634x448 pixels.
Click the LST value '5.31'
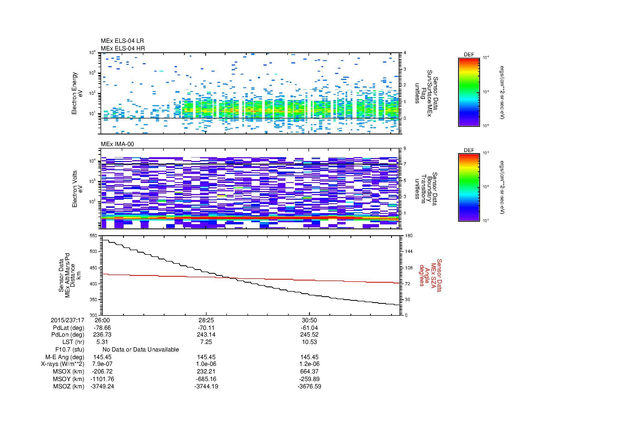pyautogui.click(x=102, y=342)
